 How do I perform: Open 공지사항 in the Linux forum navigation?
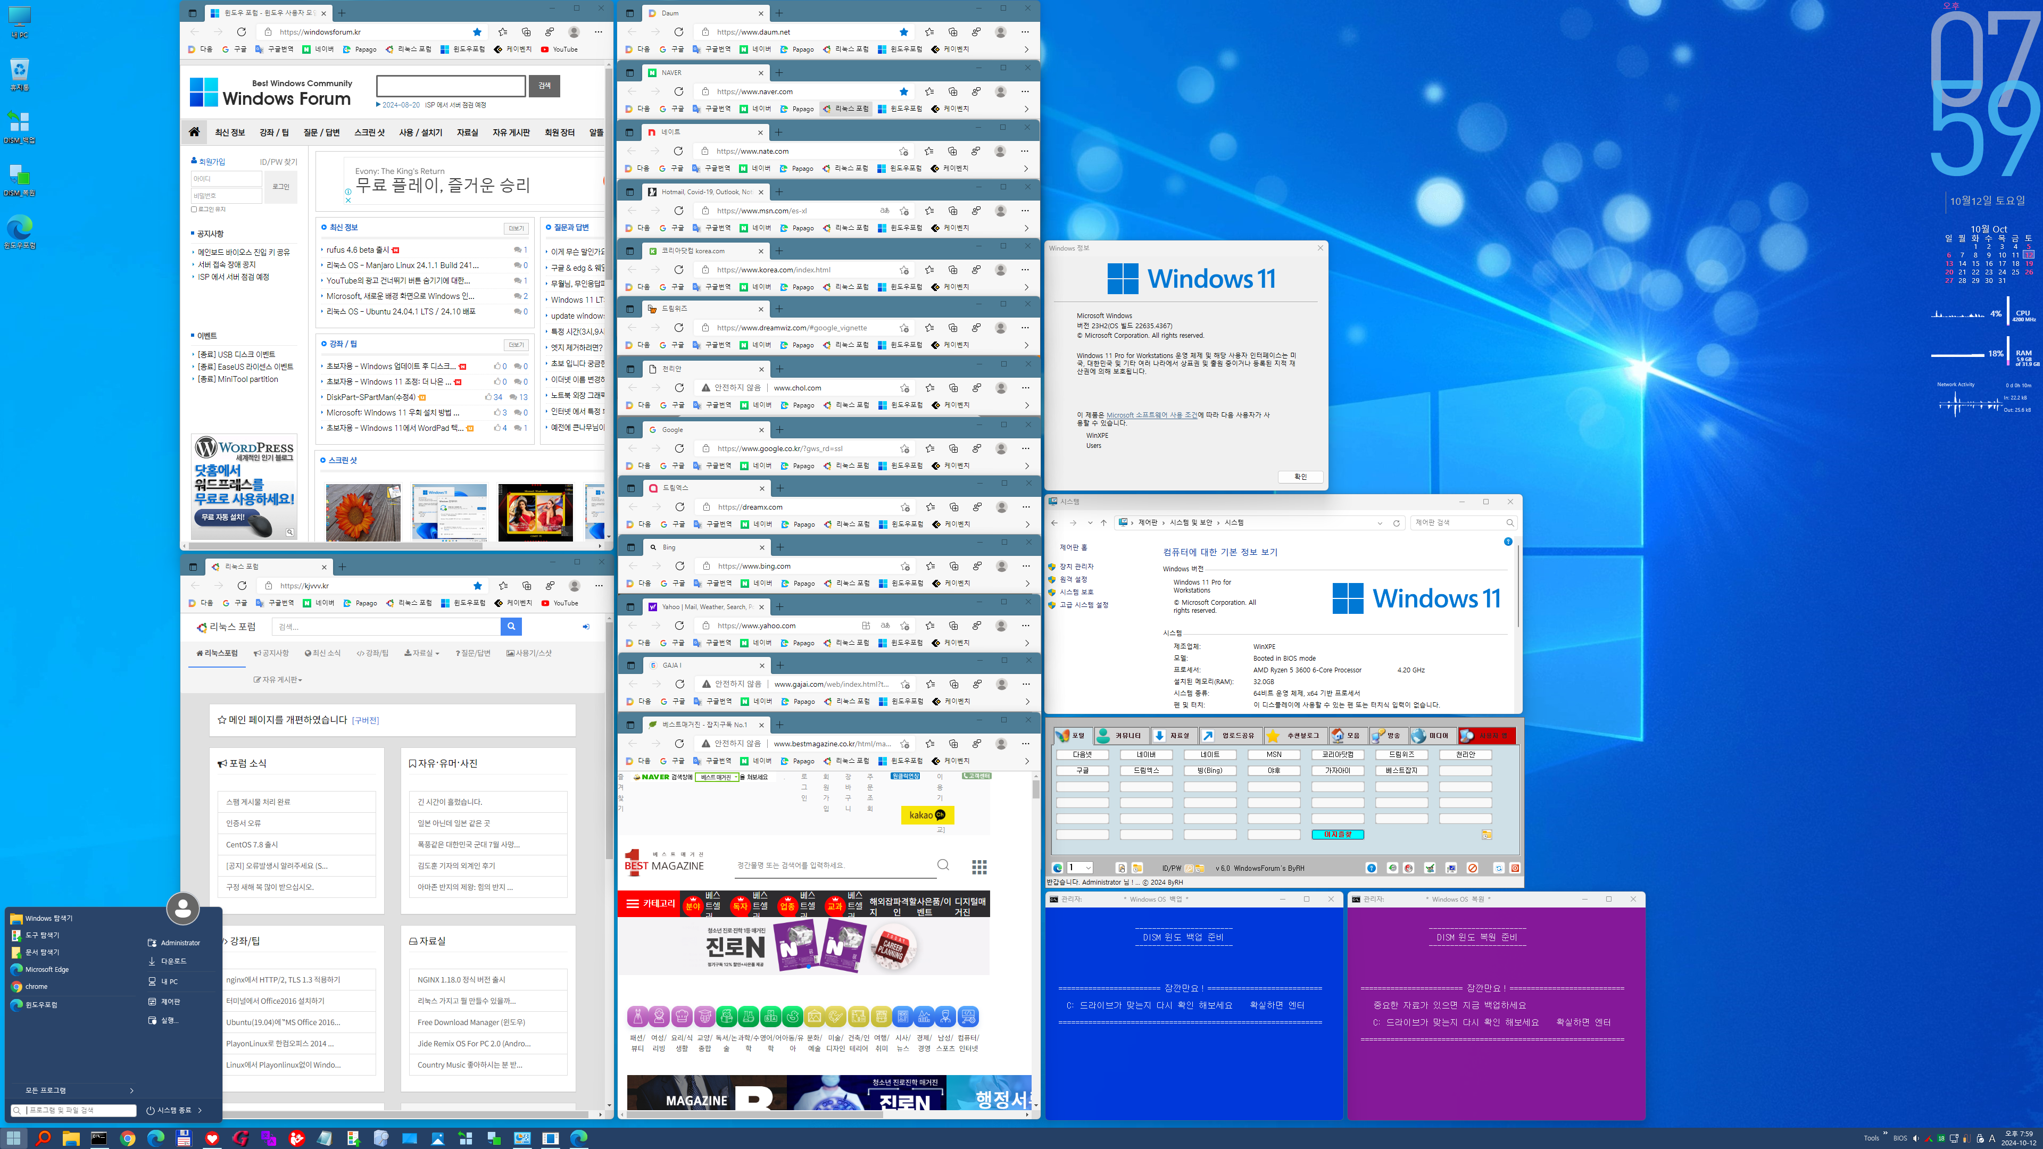(271, 653)
